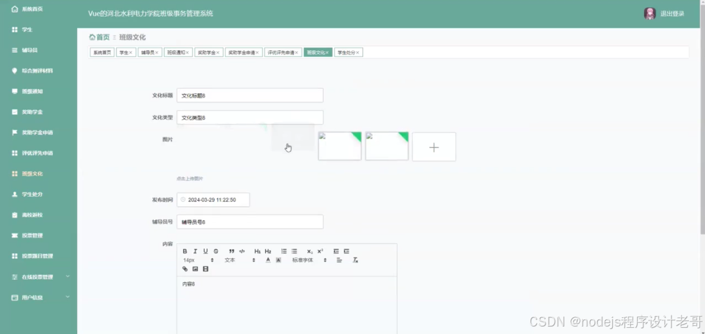The width and height of the screenshot is (705, 334).
Task: Open 投票题目管理 in the sidebar
Action: tap(39, 256)
